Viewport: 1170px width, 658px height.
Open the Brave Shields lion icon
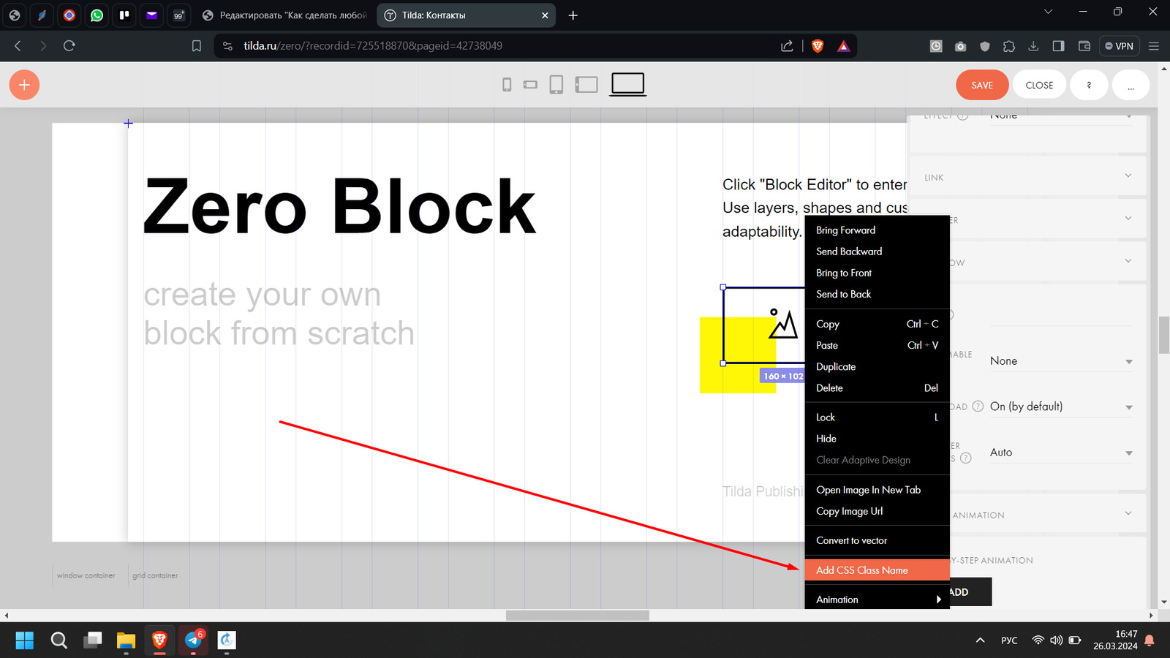click(x=818, y=46)
